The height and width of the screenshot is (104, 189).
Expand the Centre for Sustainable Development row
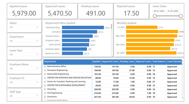45,86
